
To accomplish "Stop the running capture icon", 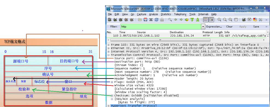I will (x=126, y=20).
